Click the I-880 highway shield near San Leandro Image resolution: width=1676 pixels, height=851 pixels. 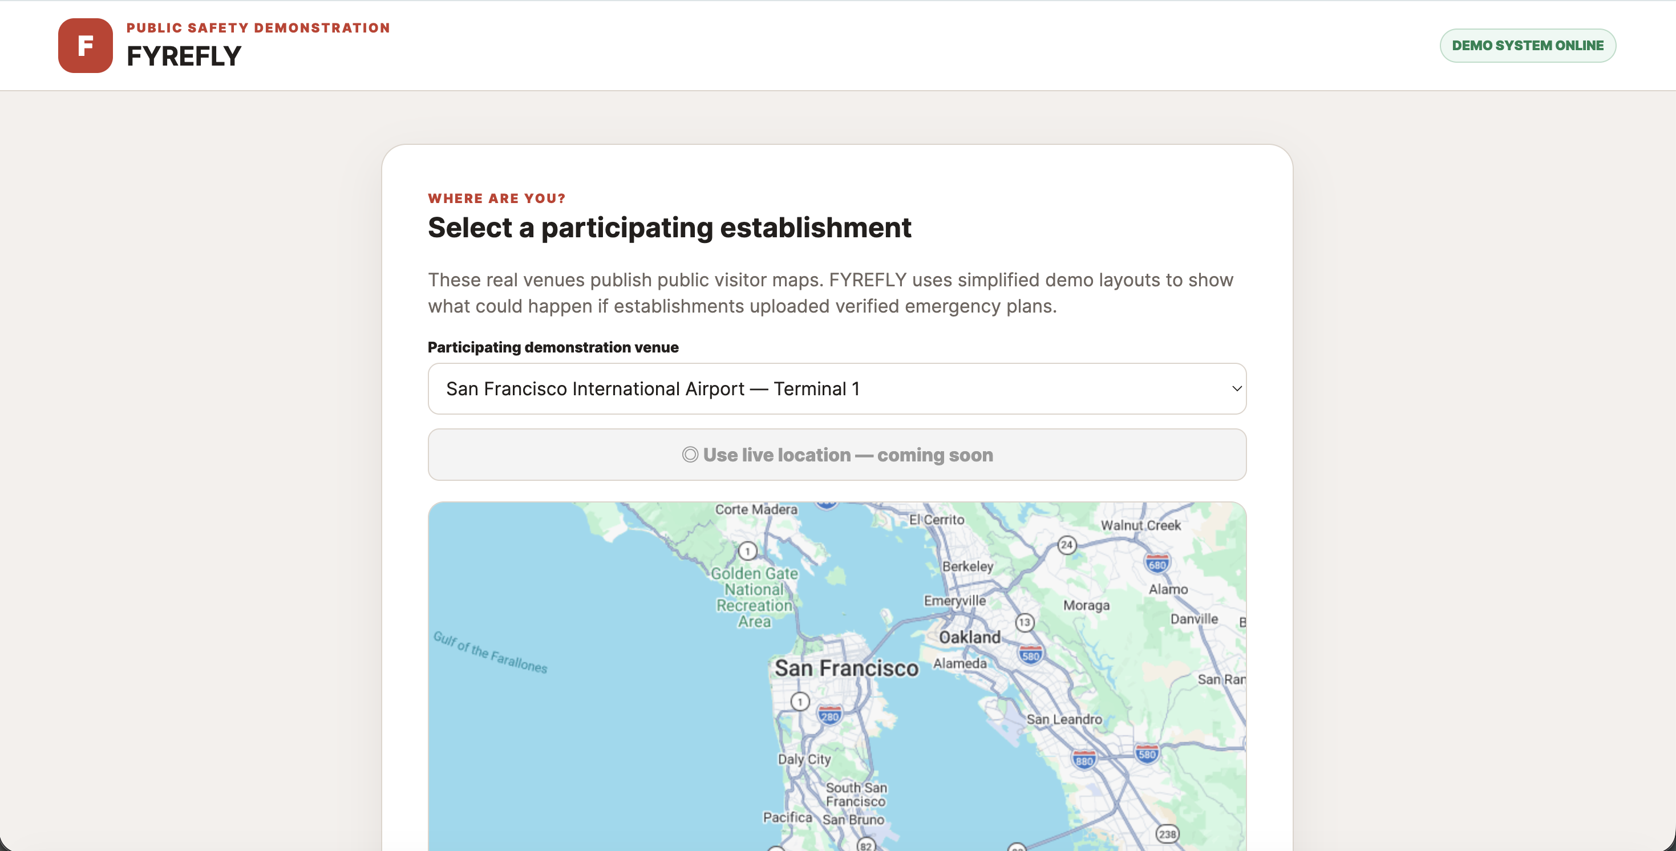tap(1083, 759)
